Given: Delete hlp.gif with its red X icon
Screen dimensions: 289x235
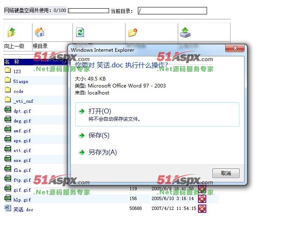Looking at the screenshot, I should (x=202, y=199).
